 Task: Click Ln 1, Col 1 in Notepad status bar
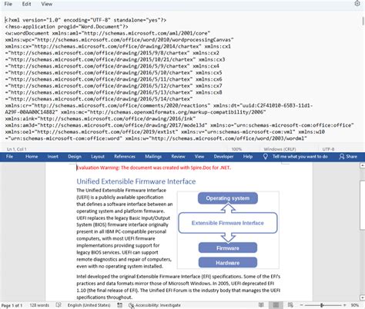(17, 149)
